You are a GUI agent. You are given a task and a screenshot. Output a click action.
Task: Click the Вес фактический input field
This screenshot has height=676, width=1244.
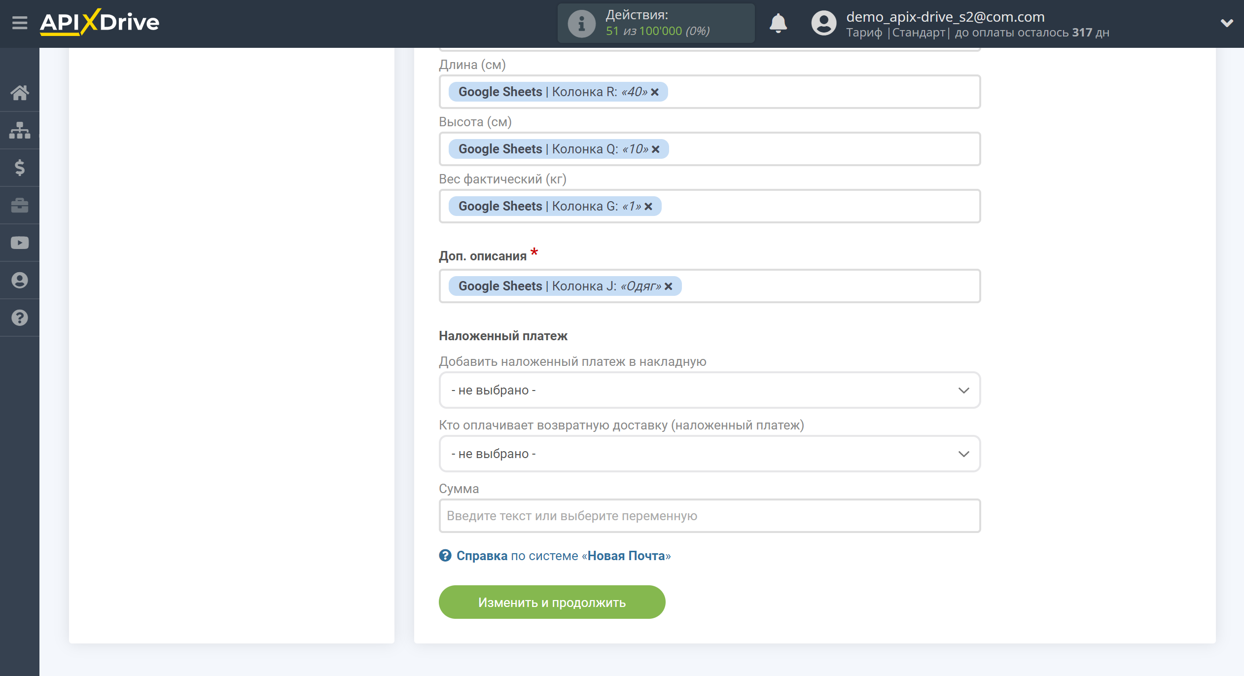click(x=710, y=206)
